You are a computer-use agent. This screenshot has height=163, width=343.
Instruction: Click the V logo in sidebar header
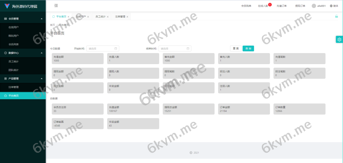[7, 6]
